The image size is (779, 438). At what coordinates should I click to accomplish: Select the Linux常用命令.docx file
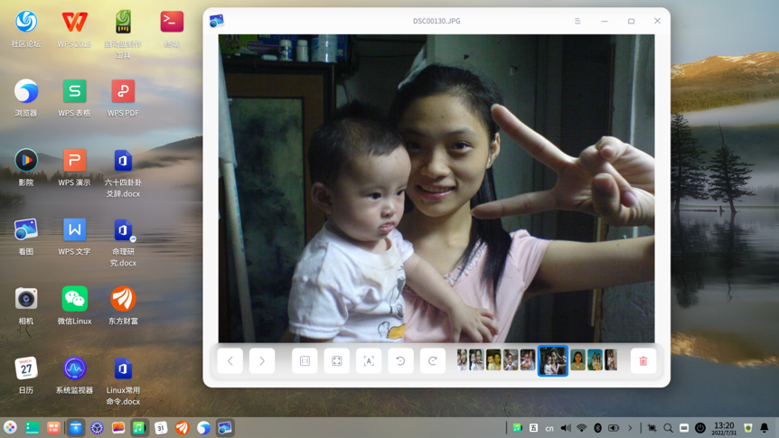pyautogui.click(x=123, y=381)
